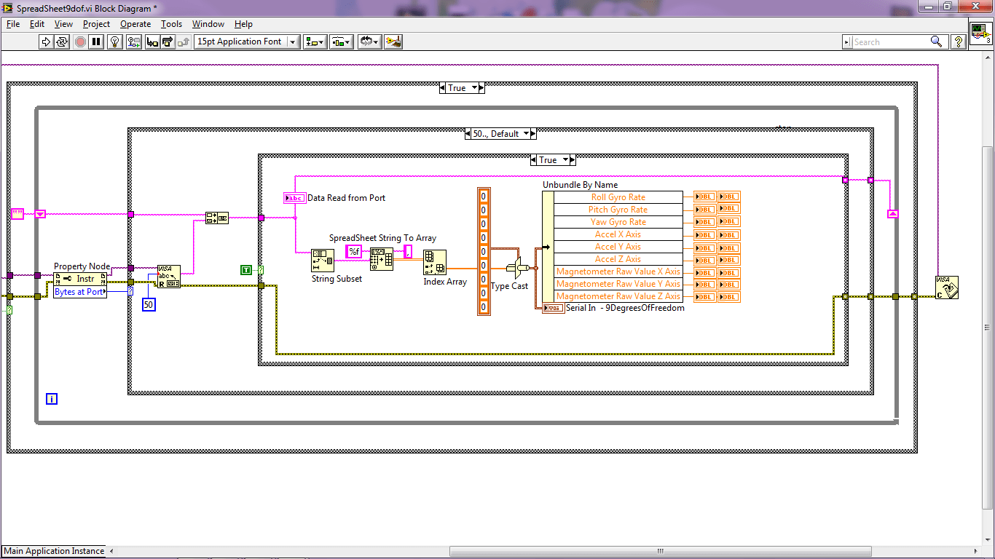The height and width of the screenshot is (559, 995).
Task: Select the orange array constant of zeros
Action: coord(484,251)
